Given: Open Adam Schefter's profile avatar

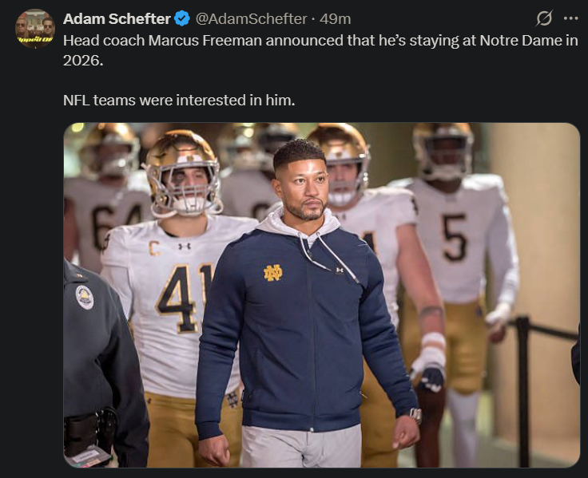Looking at the screenshot, I should pyautogui.click(x=34, y=29).
